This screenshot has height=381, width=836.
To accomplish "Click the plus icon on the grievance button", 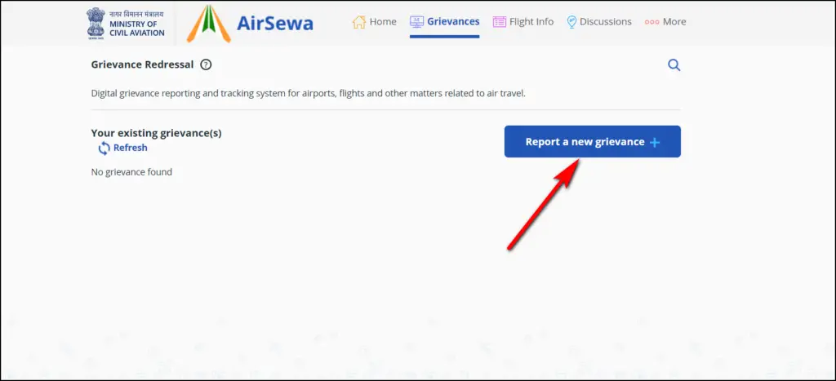I will pyautogui.click(x=655, y=142).
